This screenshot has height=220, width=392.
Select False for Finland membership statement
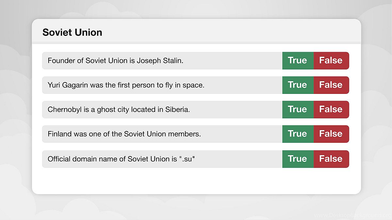(x=331, y=134)
